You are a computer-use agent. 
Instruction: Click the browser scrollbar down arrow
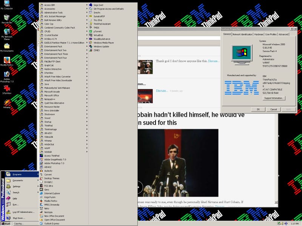pos(276,202)
